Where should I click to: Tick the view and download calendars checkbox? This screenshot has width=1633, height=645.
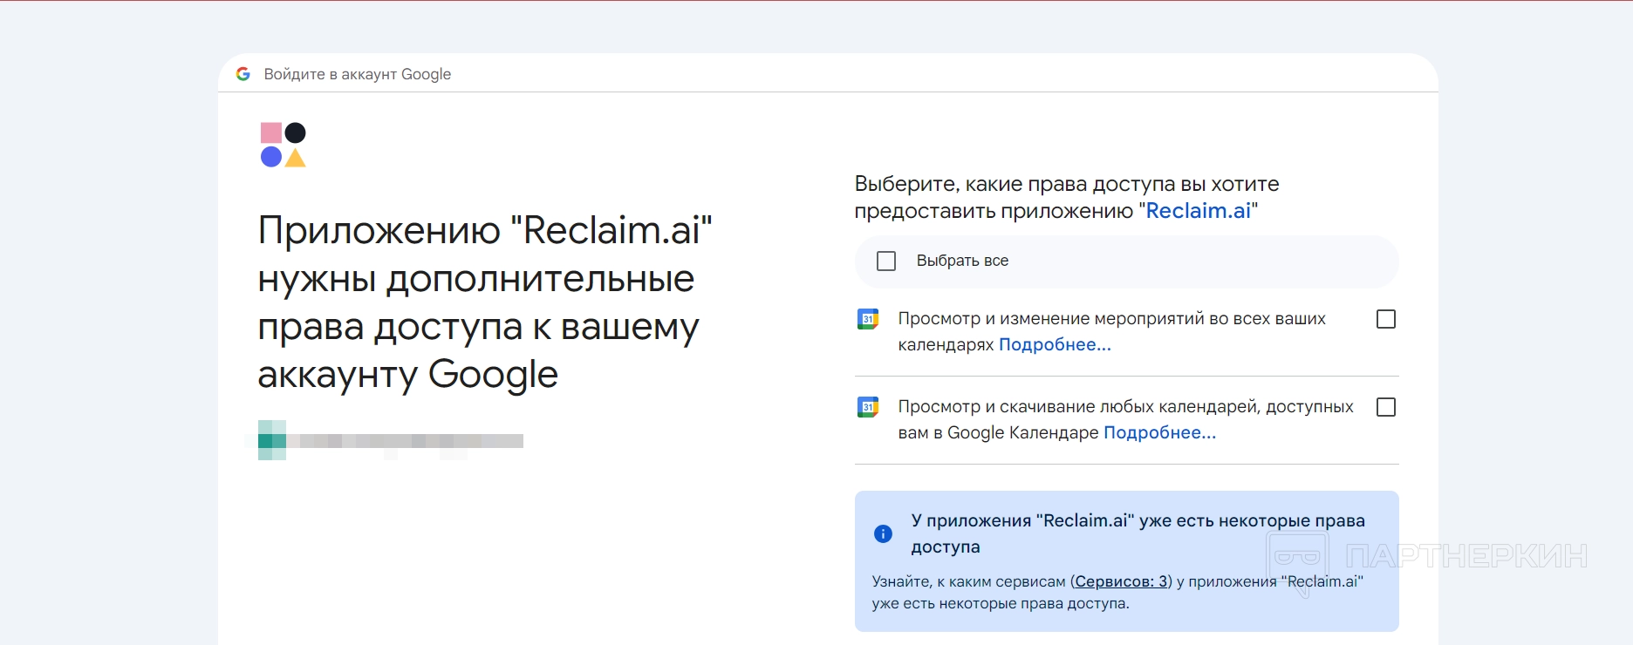point(1385,407)
